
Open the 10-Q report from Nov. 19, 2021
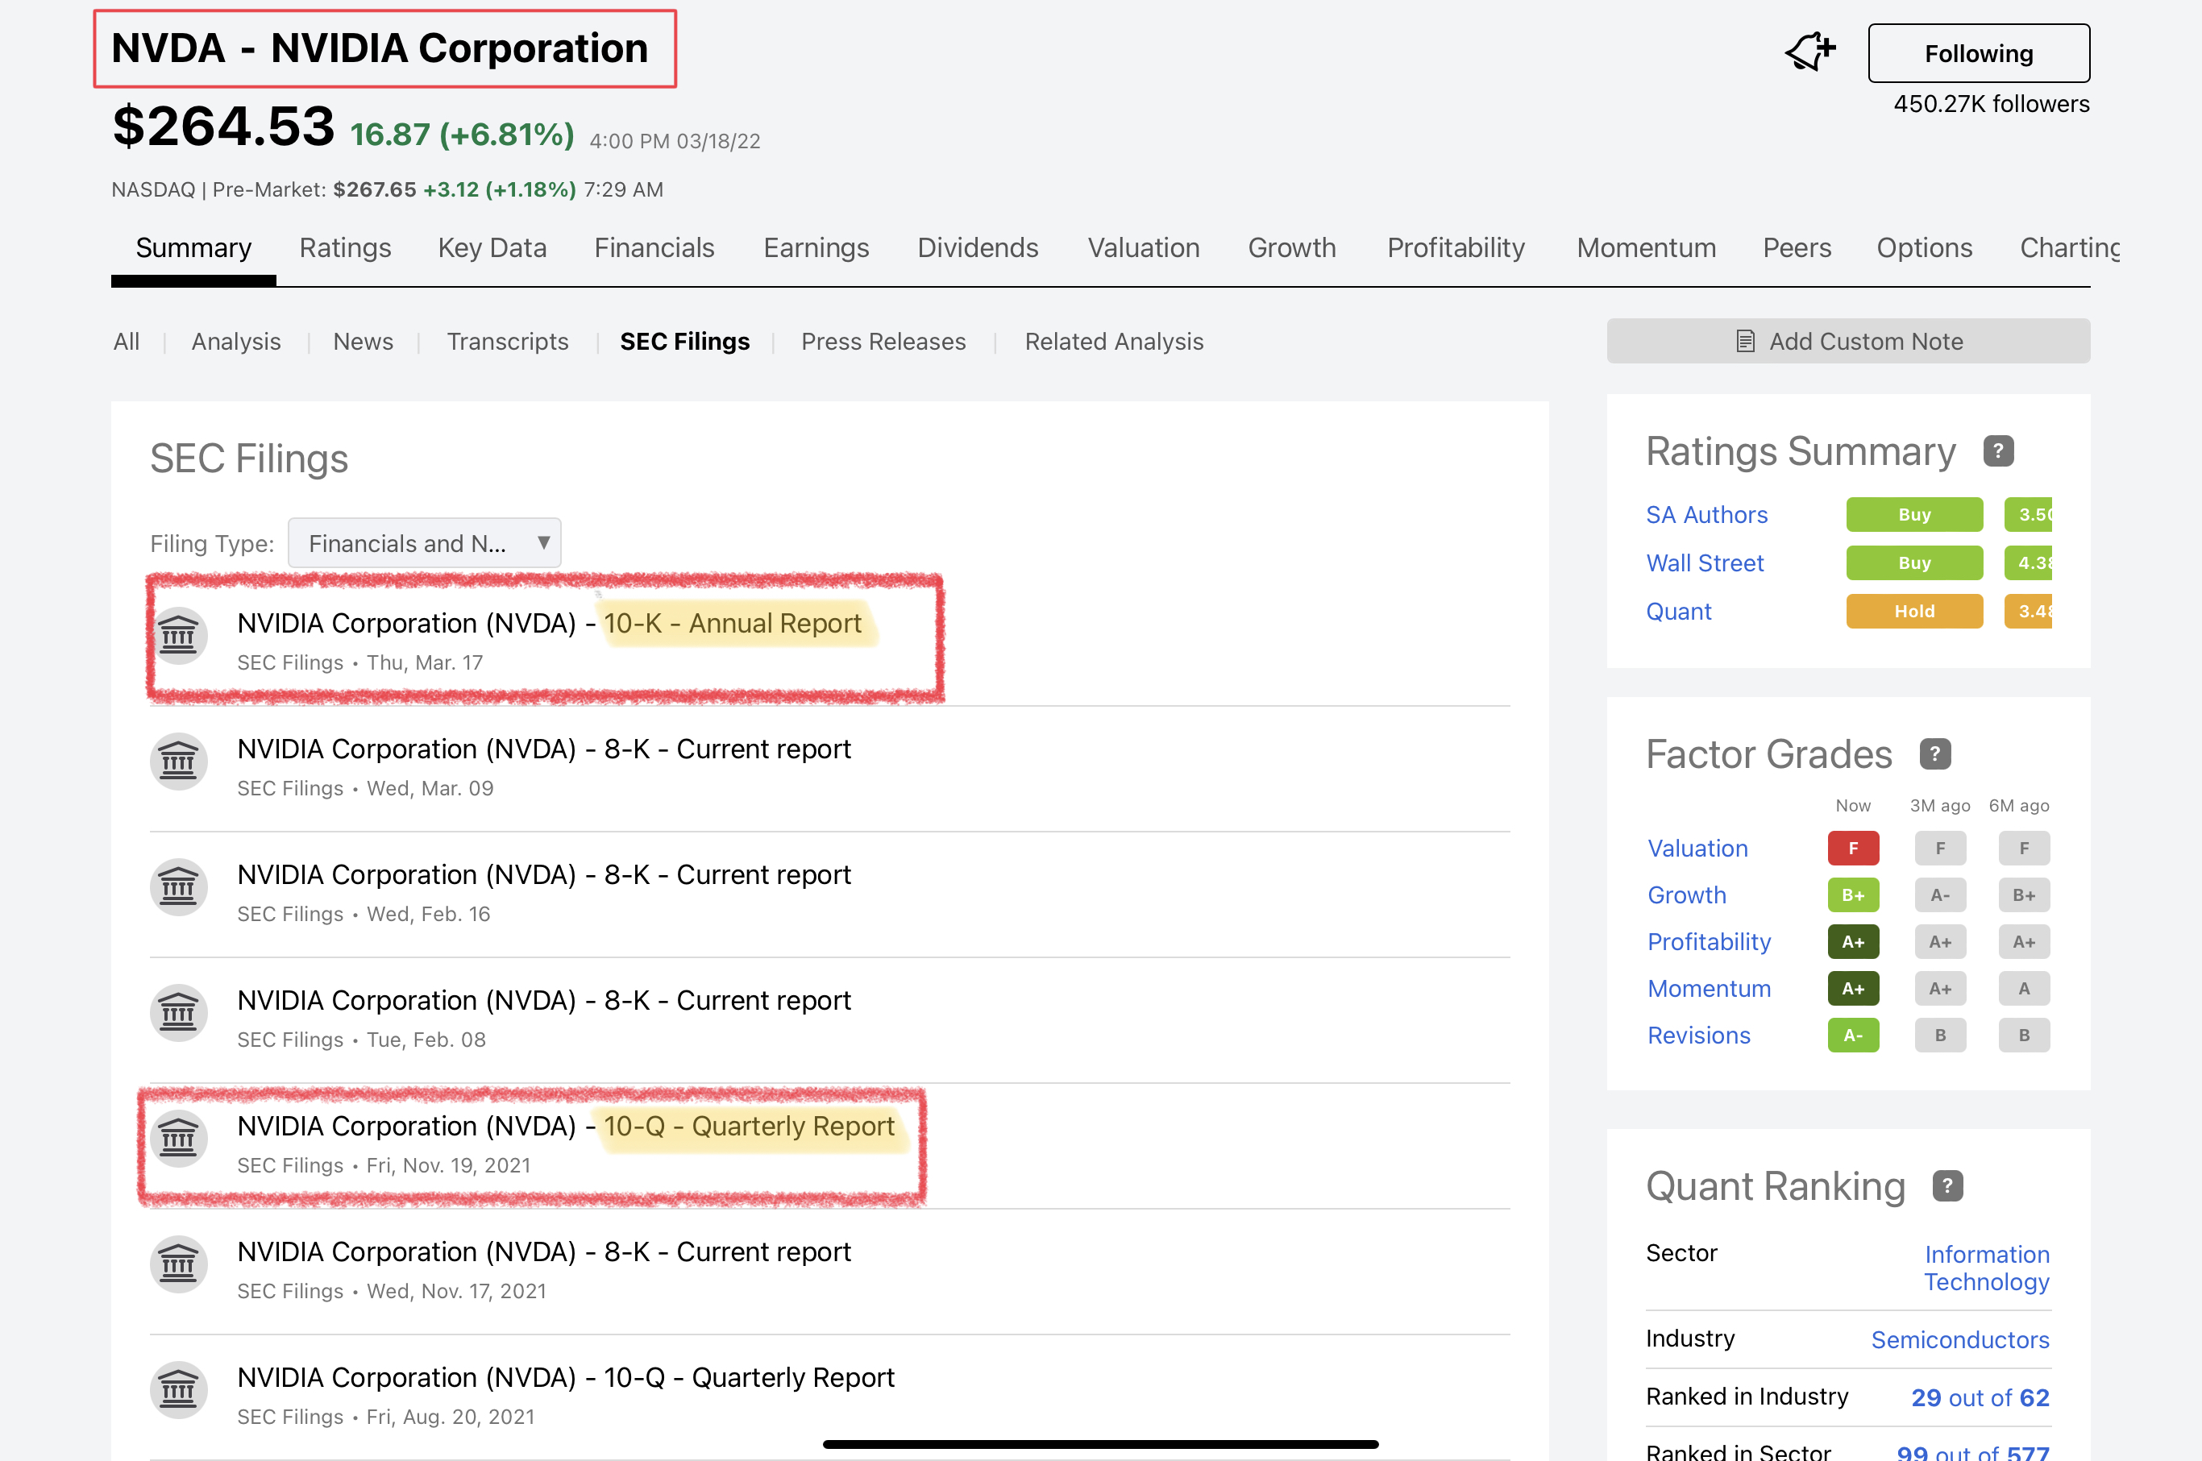point(565,1126)
